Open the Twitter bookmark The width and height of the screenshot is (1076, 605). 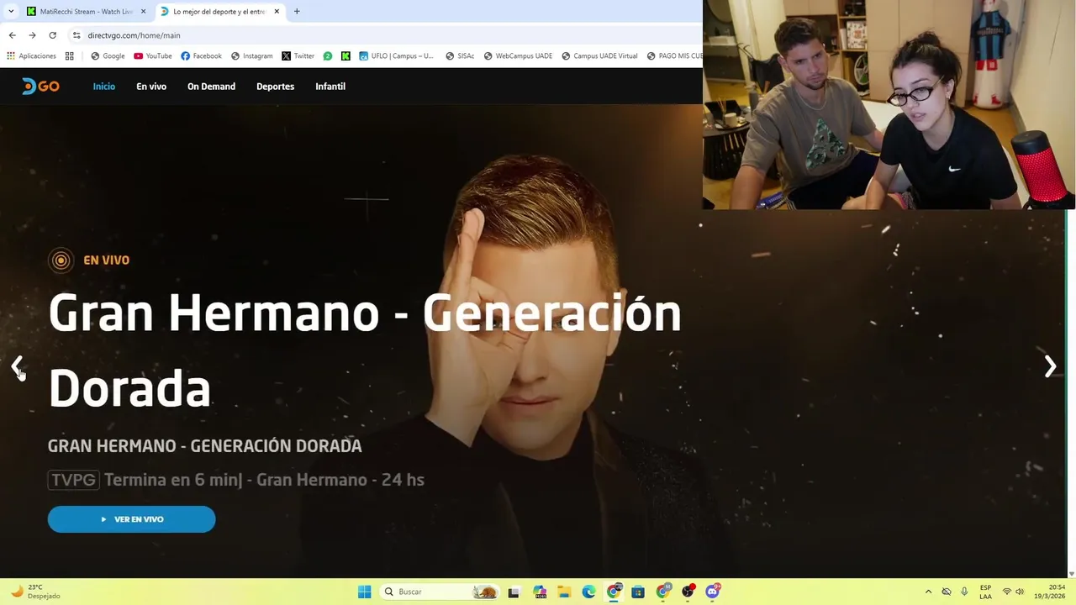(298, 56)
